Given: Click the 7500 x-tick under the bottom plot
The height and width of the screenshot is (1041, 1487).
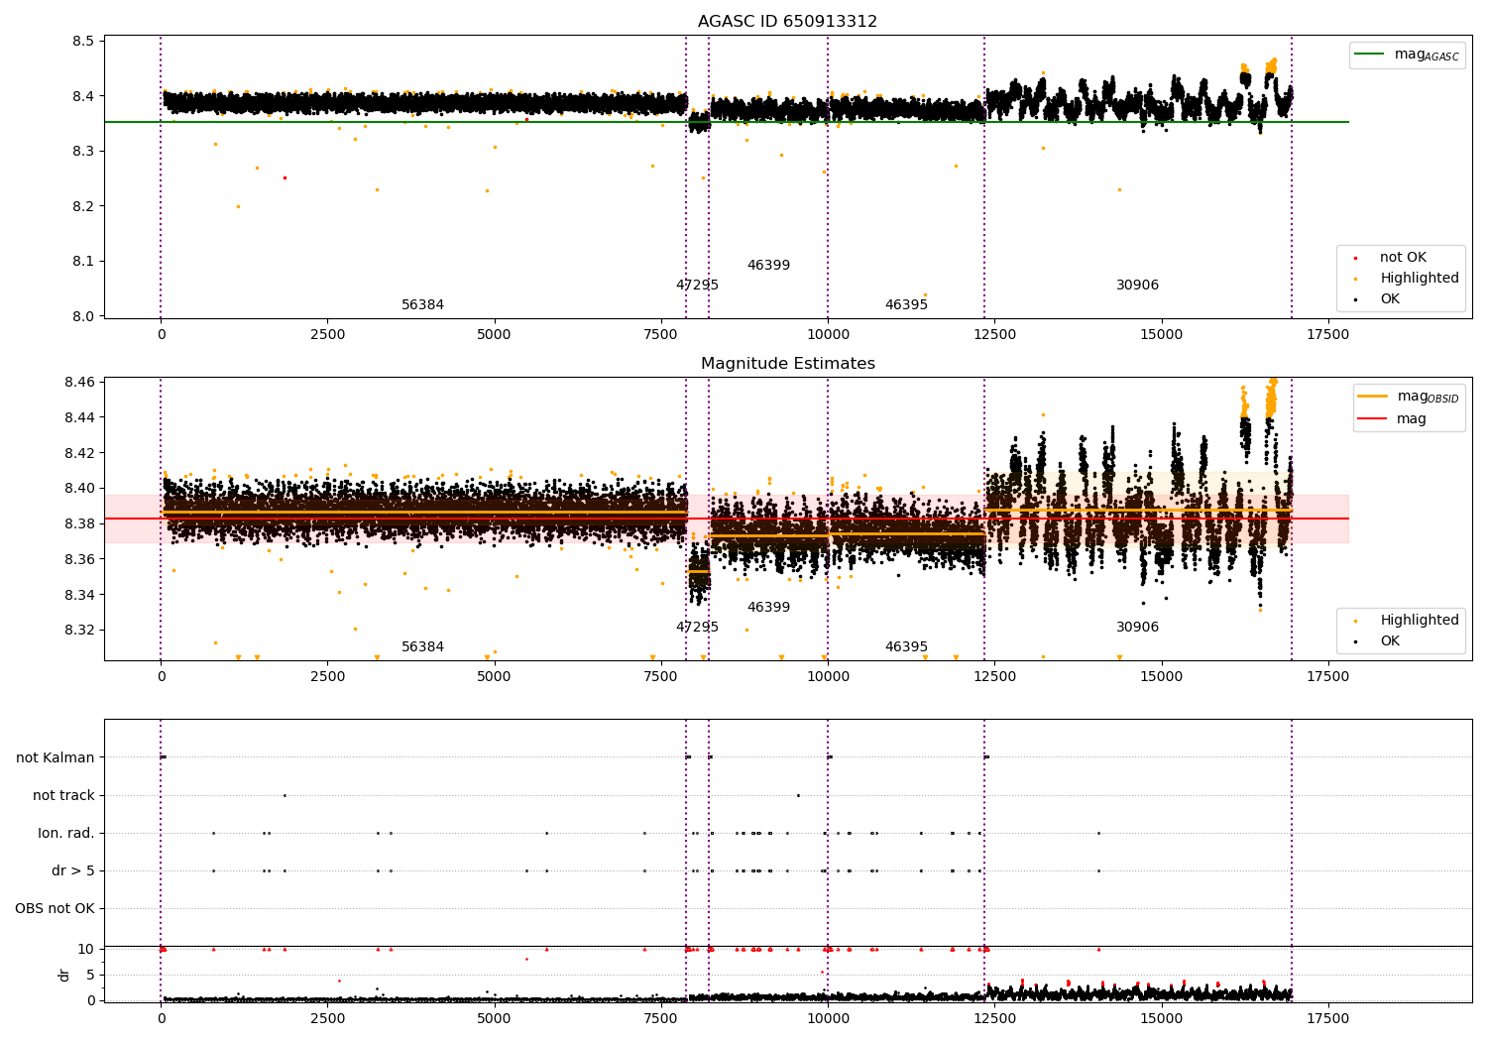Looking at the screenshot, I should click(x=661, y=1019).
